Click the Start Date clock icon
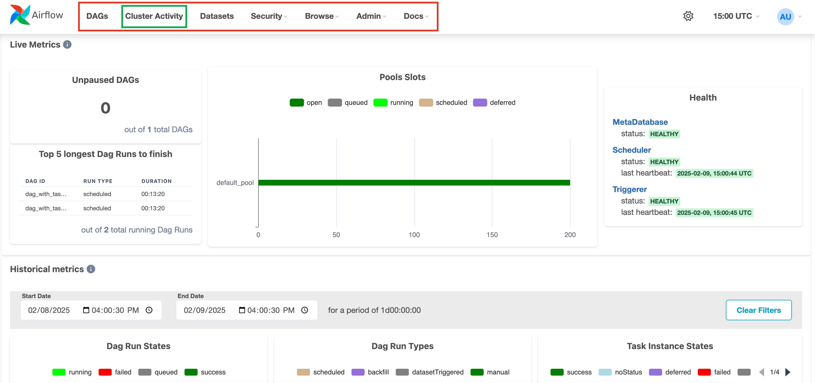 point(149,310)
